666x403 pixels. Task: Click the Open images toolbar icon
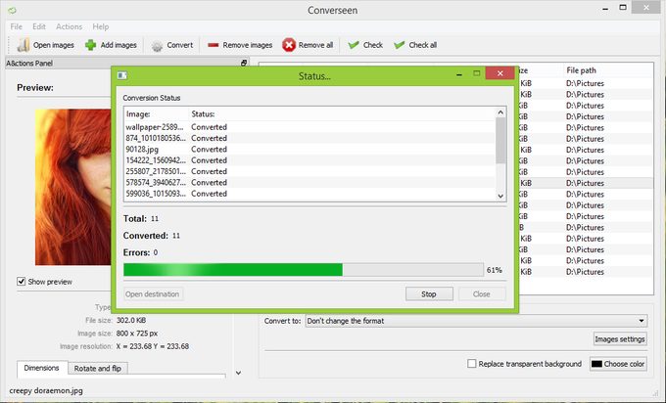(23, 45)
